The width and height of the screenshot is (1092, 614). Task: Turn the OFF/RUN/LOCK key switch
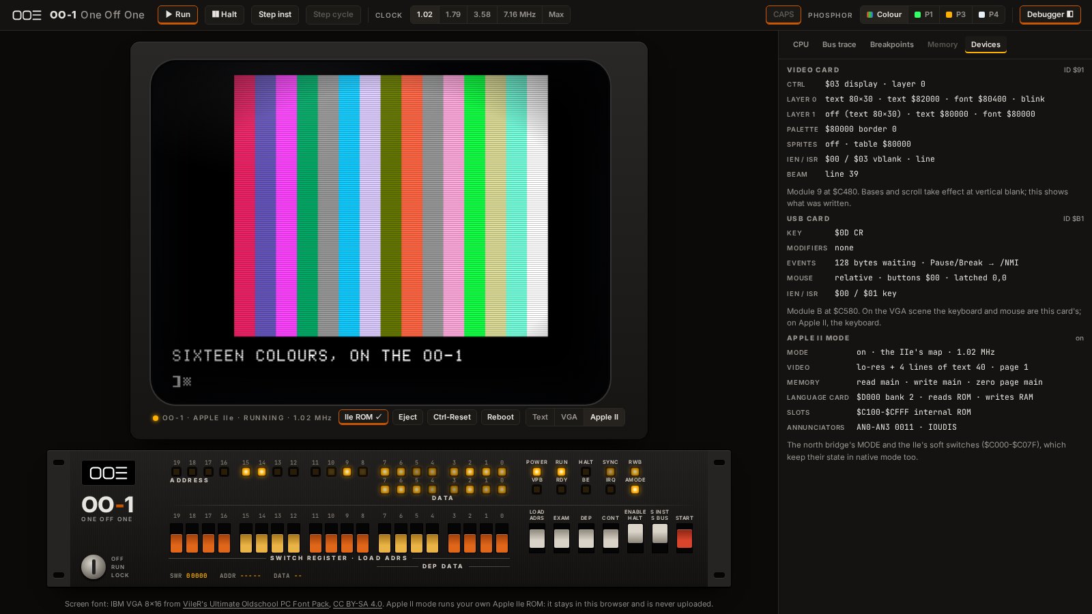click(x=94, y=566)
